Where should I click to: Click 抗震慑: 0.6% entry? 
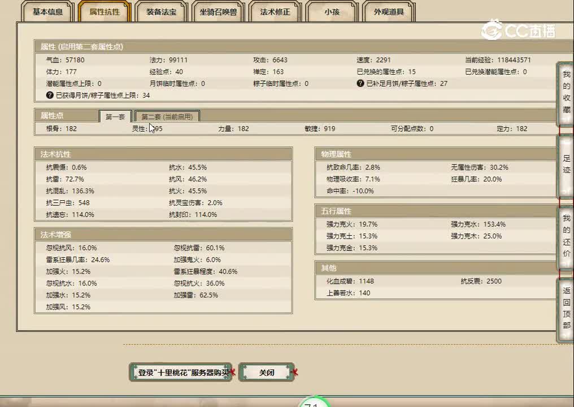pyautogui.click(x=66, y=167)
